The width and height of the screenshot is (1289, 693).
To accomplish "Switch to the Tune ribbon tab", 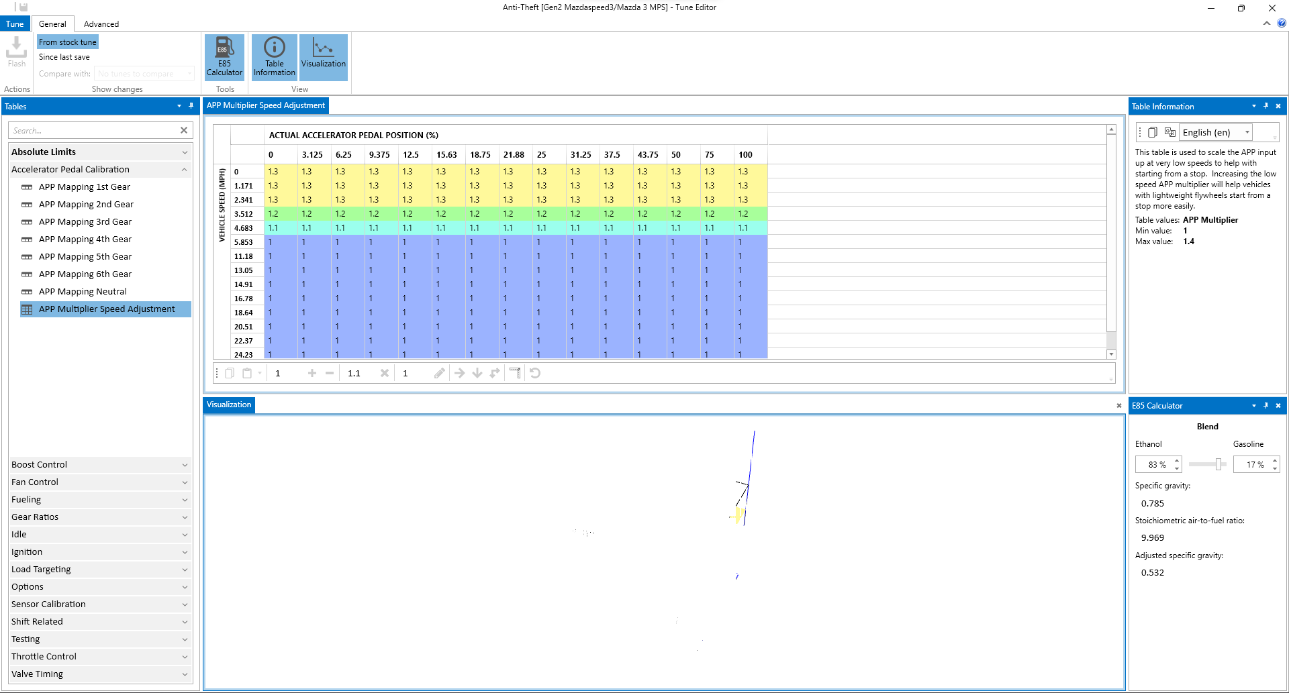I will tap(15, 23).
